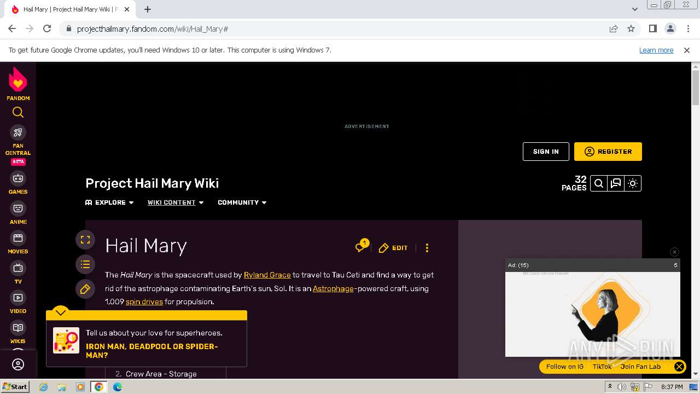This screenshot has height=394, width=700.
Task: Open article more-options three dots
Action: 427,248
